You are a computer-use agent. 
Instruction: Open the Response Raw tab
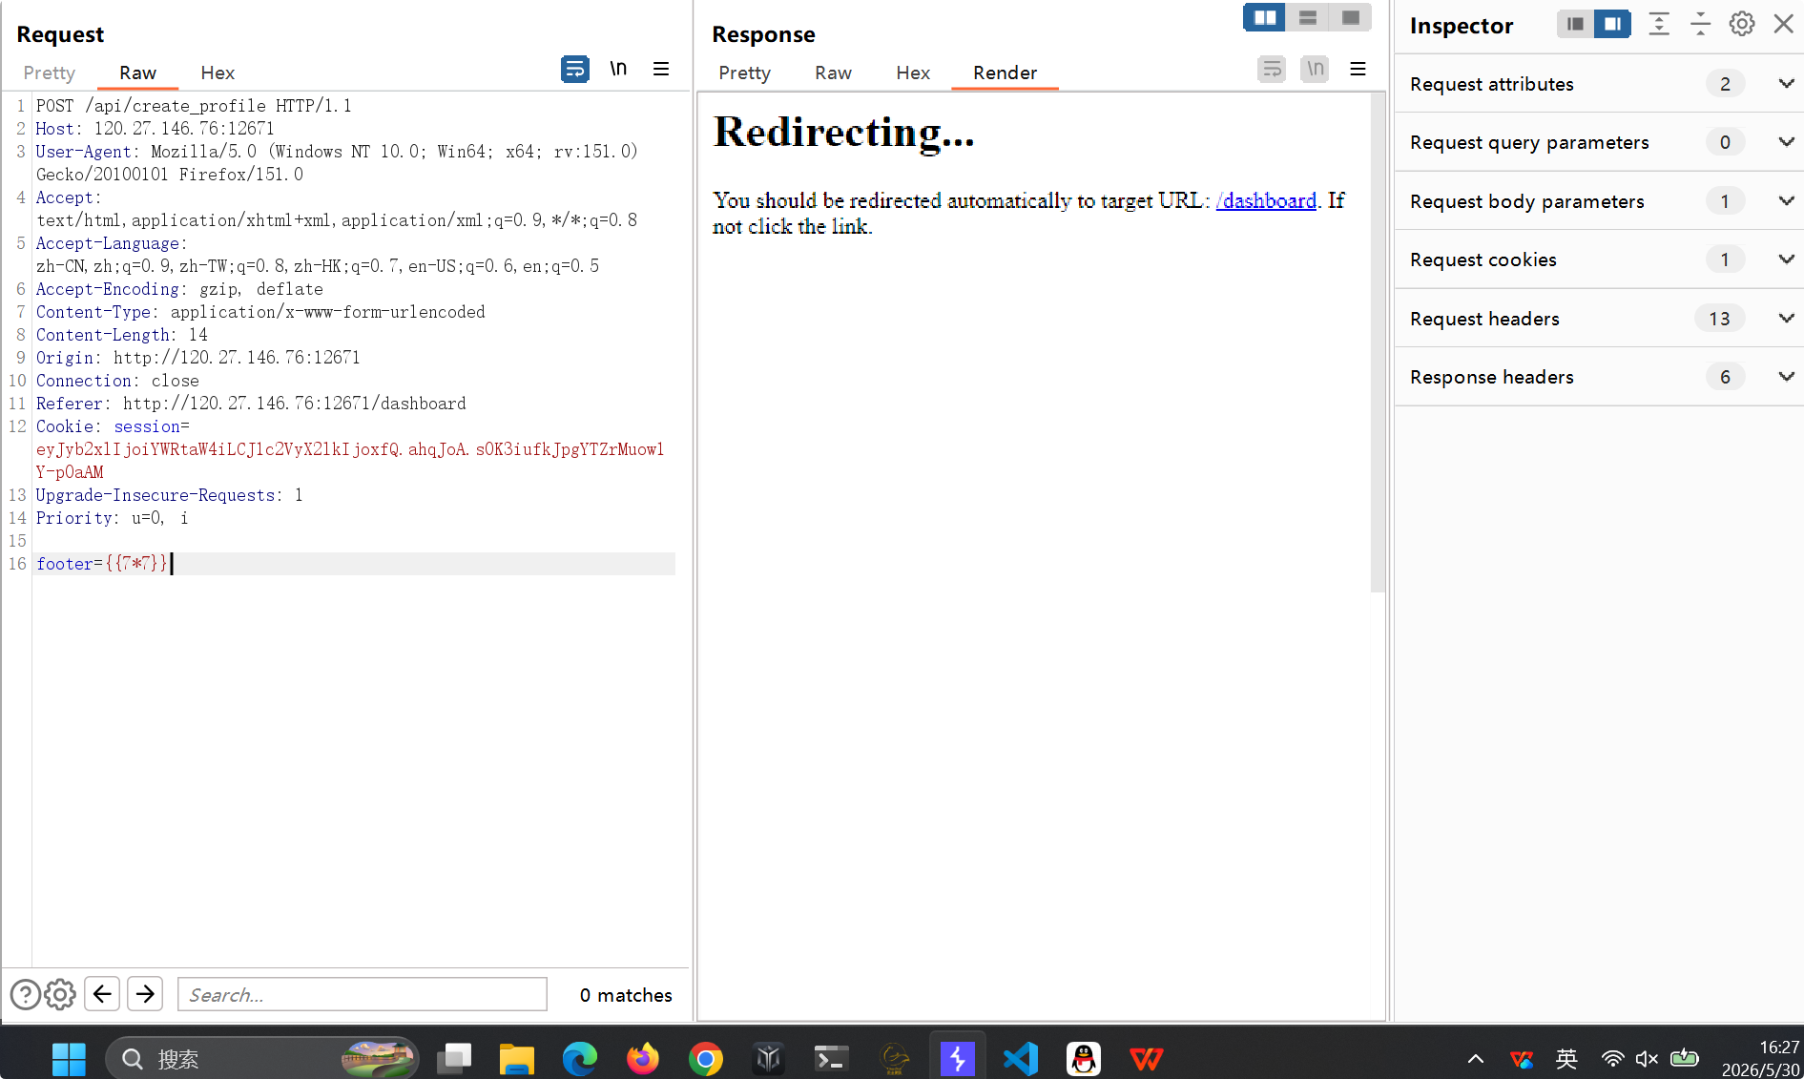tap(833, 73)
